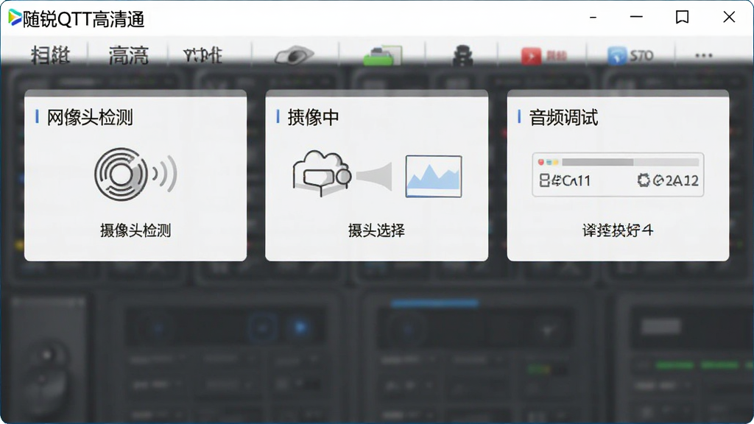Click the 音频调试 card heading

click(x=563, y=117)
